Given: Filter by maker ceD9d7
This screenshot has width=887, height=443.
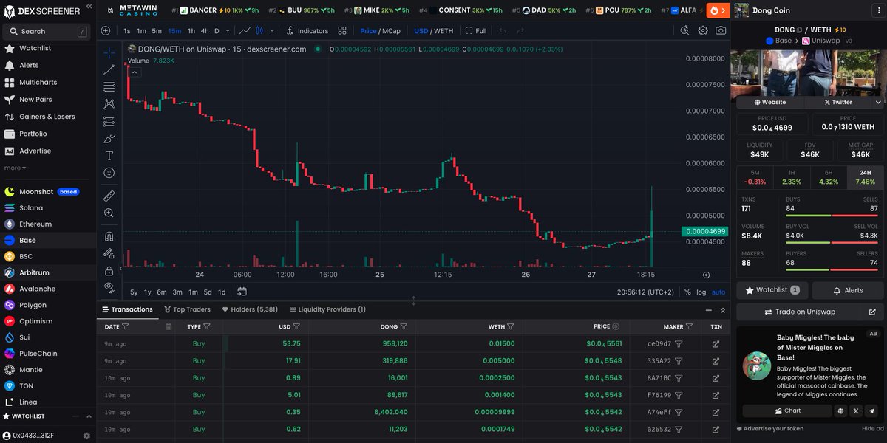Looking at the screenshot, I should point(679,344).
